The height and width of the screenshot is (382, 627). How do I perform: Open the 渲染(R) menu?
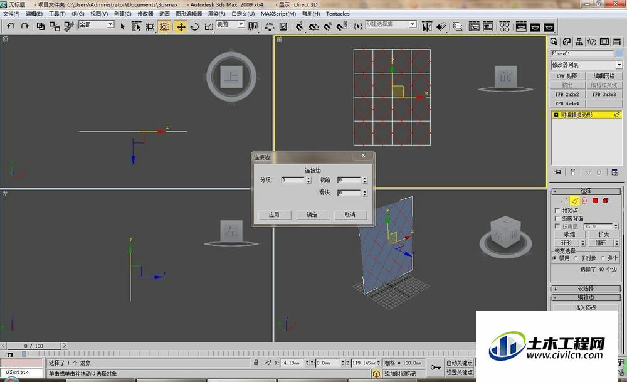point(216,14)
